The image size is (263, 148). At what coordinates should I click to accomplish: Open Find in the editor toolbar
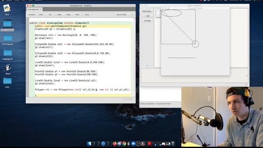coord(78,15)
